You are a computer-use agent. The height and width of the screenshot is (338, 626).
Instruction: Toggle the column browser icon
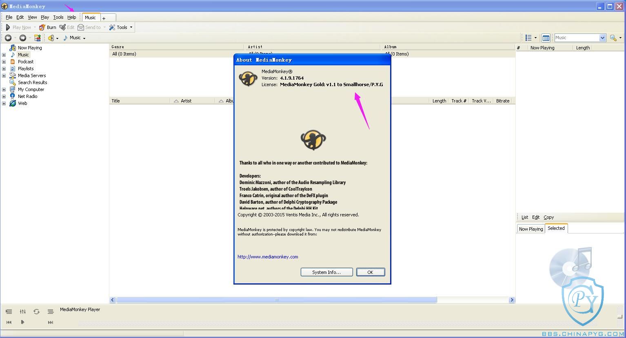click(546, 38)
